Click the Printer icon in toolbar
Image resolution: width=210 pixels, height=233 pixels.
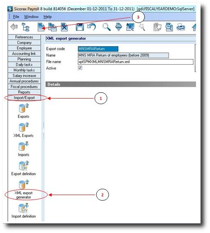181,27
